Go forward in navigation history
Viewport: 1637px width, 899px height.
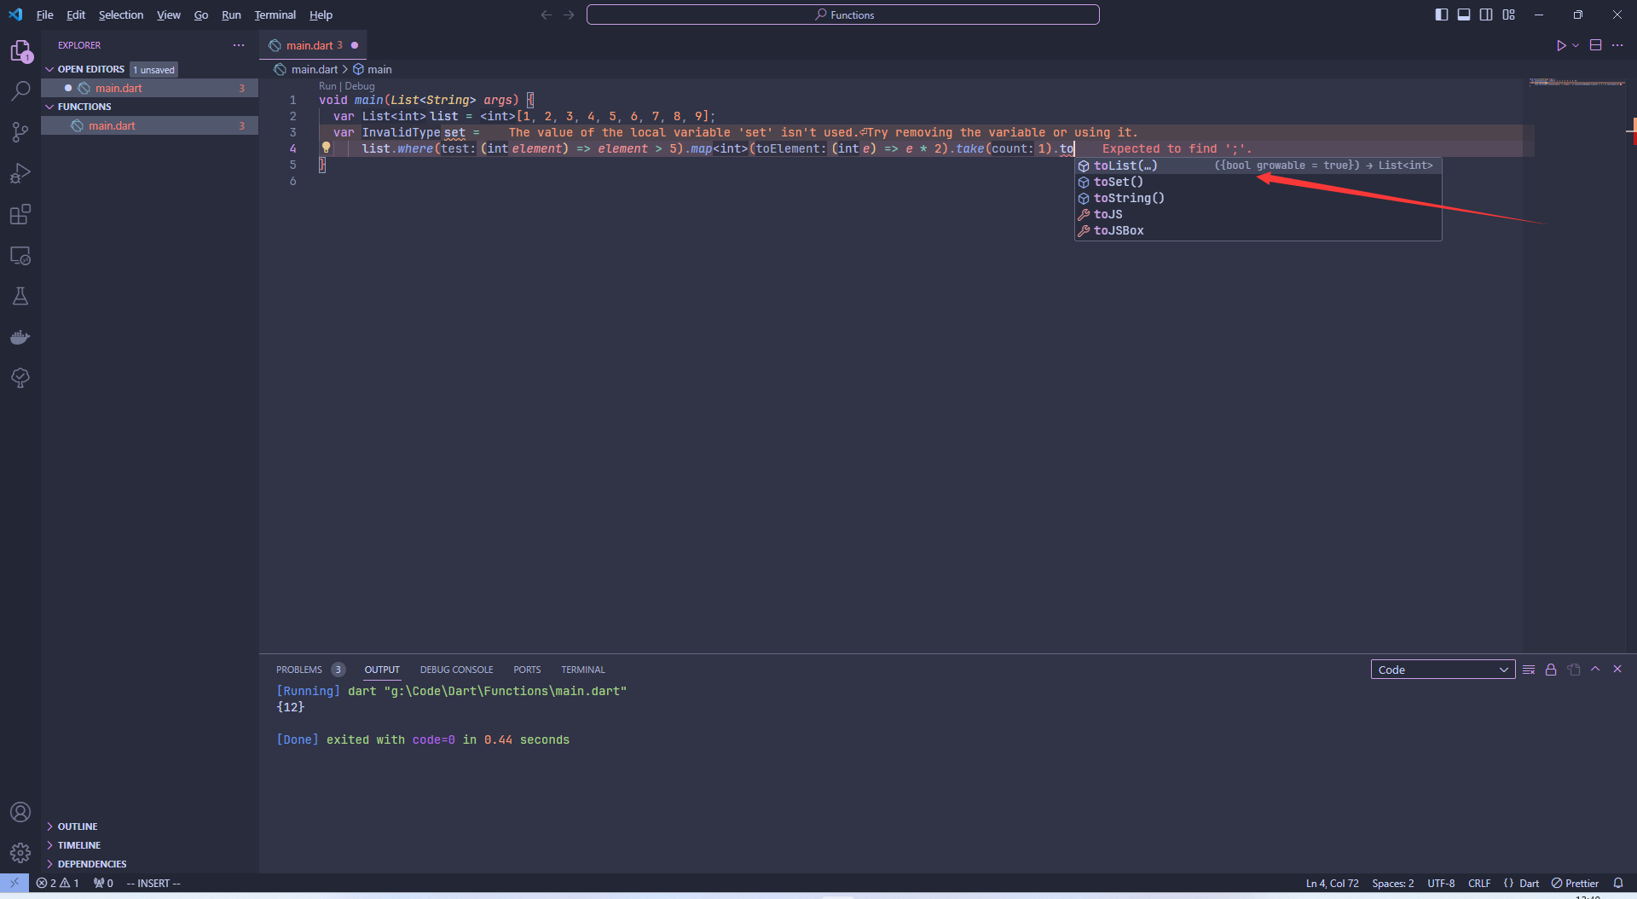click(x=569, y=14)
